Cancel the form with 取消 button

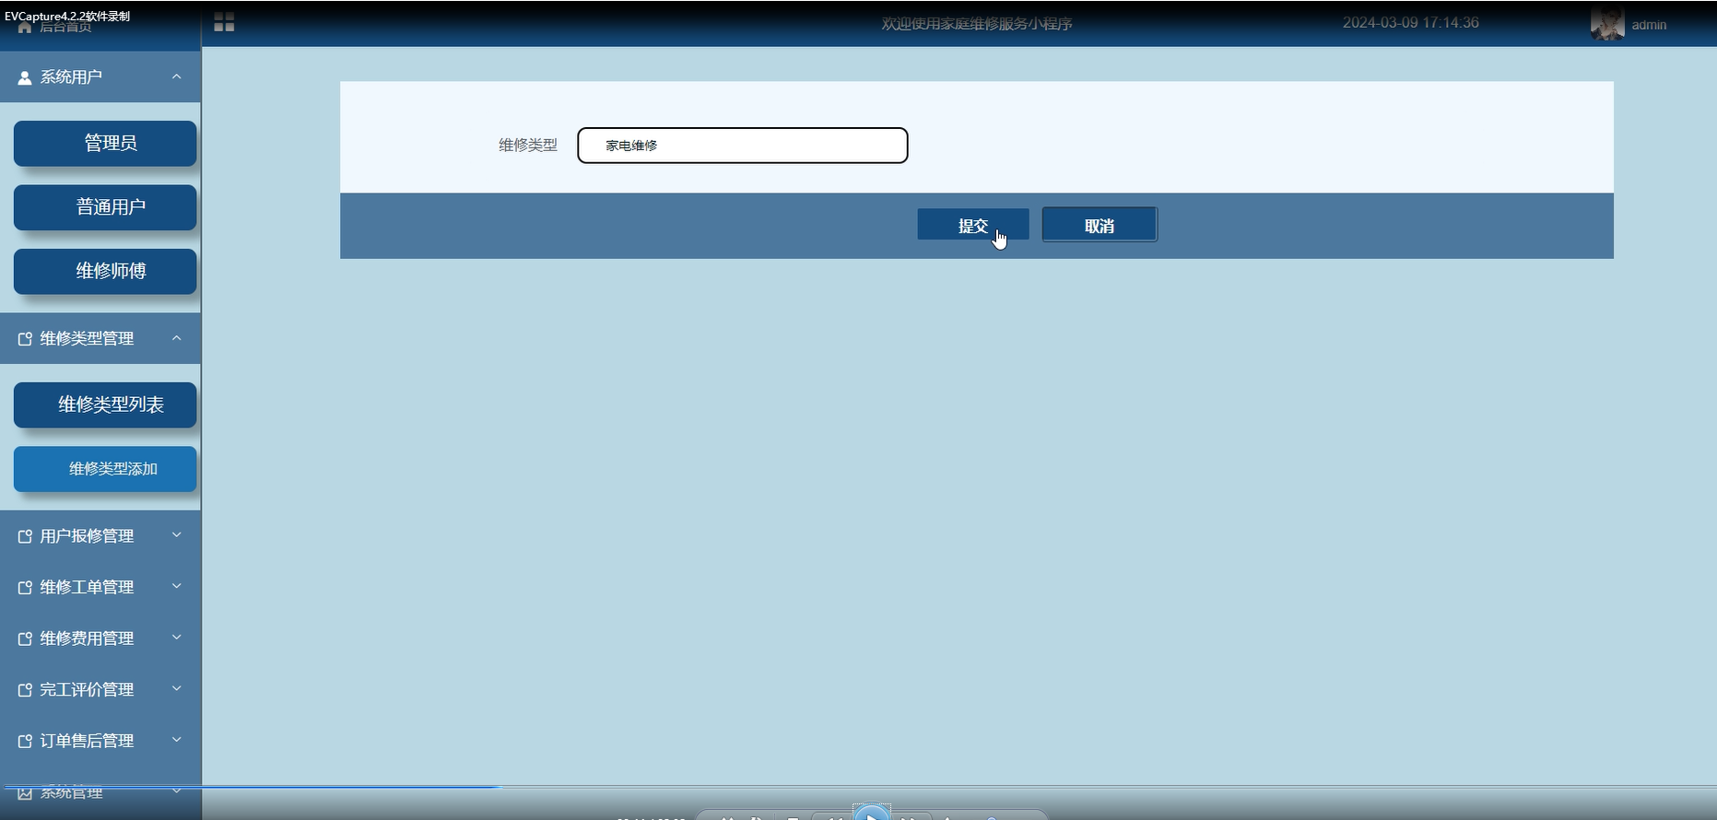(1100, 225)
